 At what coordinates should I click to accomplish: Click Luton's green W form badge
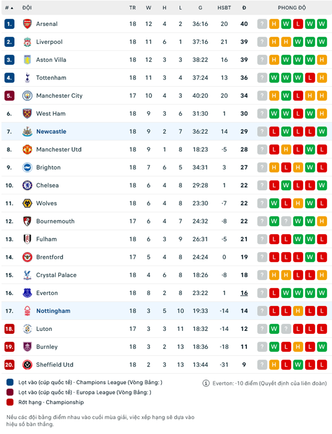point(274,329)
